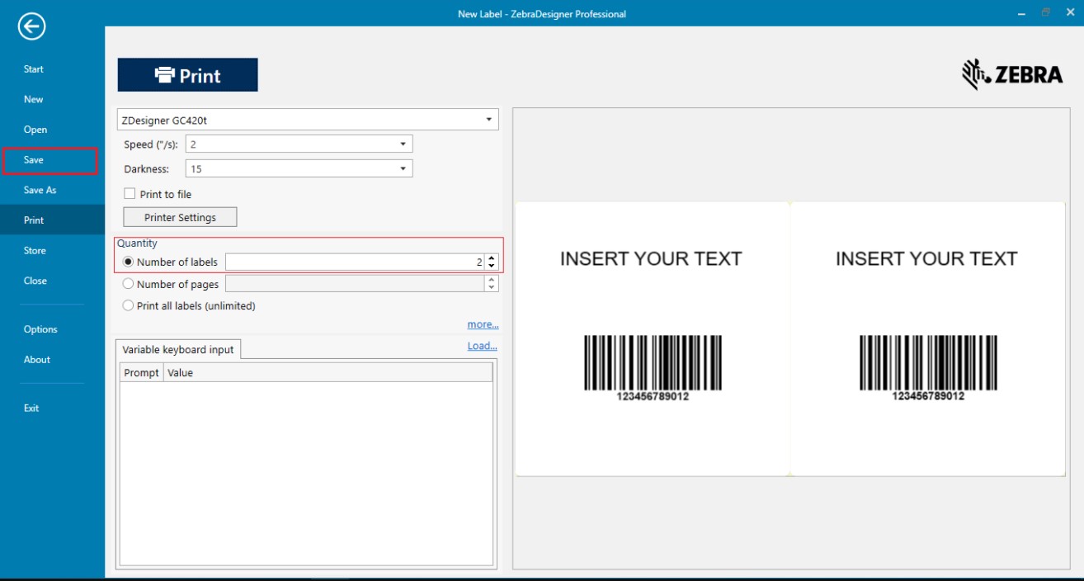Viewport: 1084px width, 581px height.
Task: Click the Print button with printer icon
Action: click(x=188, y=75)
